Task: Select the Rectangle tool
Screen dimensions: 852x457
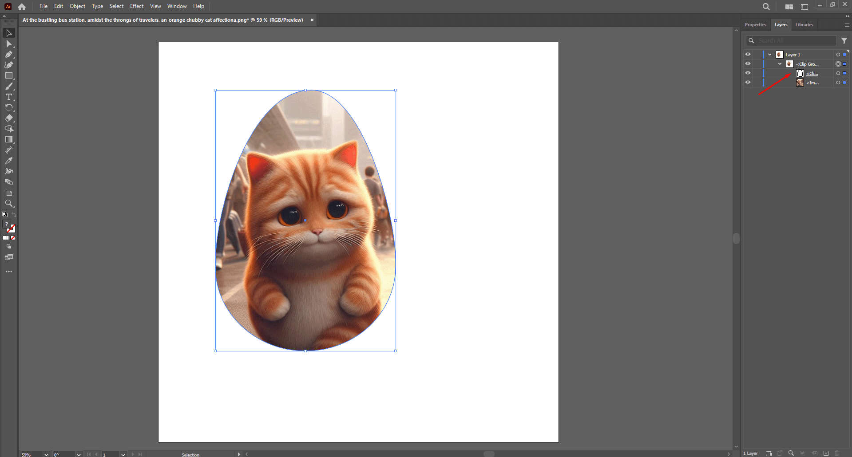Action: [x=9, y=75]
